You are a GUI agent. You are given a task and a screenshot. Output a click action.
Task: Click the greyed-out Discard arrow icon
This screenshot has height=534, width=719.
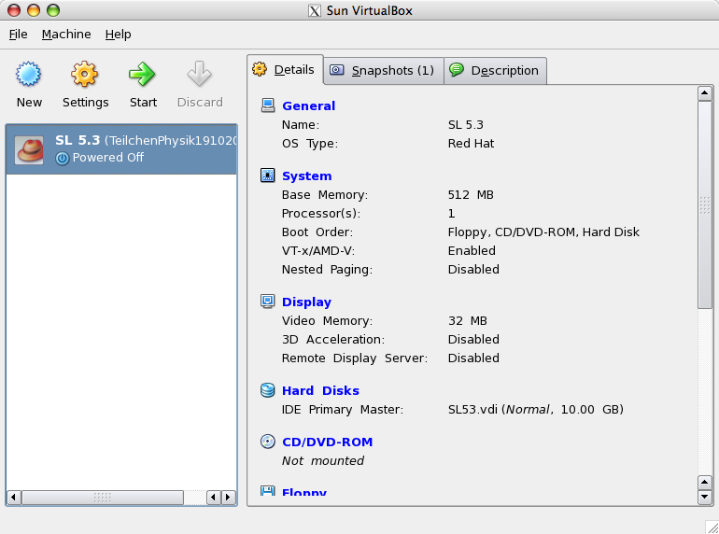(x=200, y=74)
